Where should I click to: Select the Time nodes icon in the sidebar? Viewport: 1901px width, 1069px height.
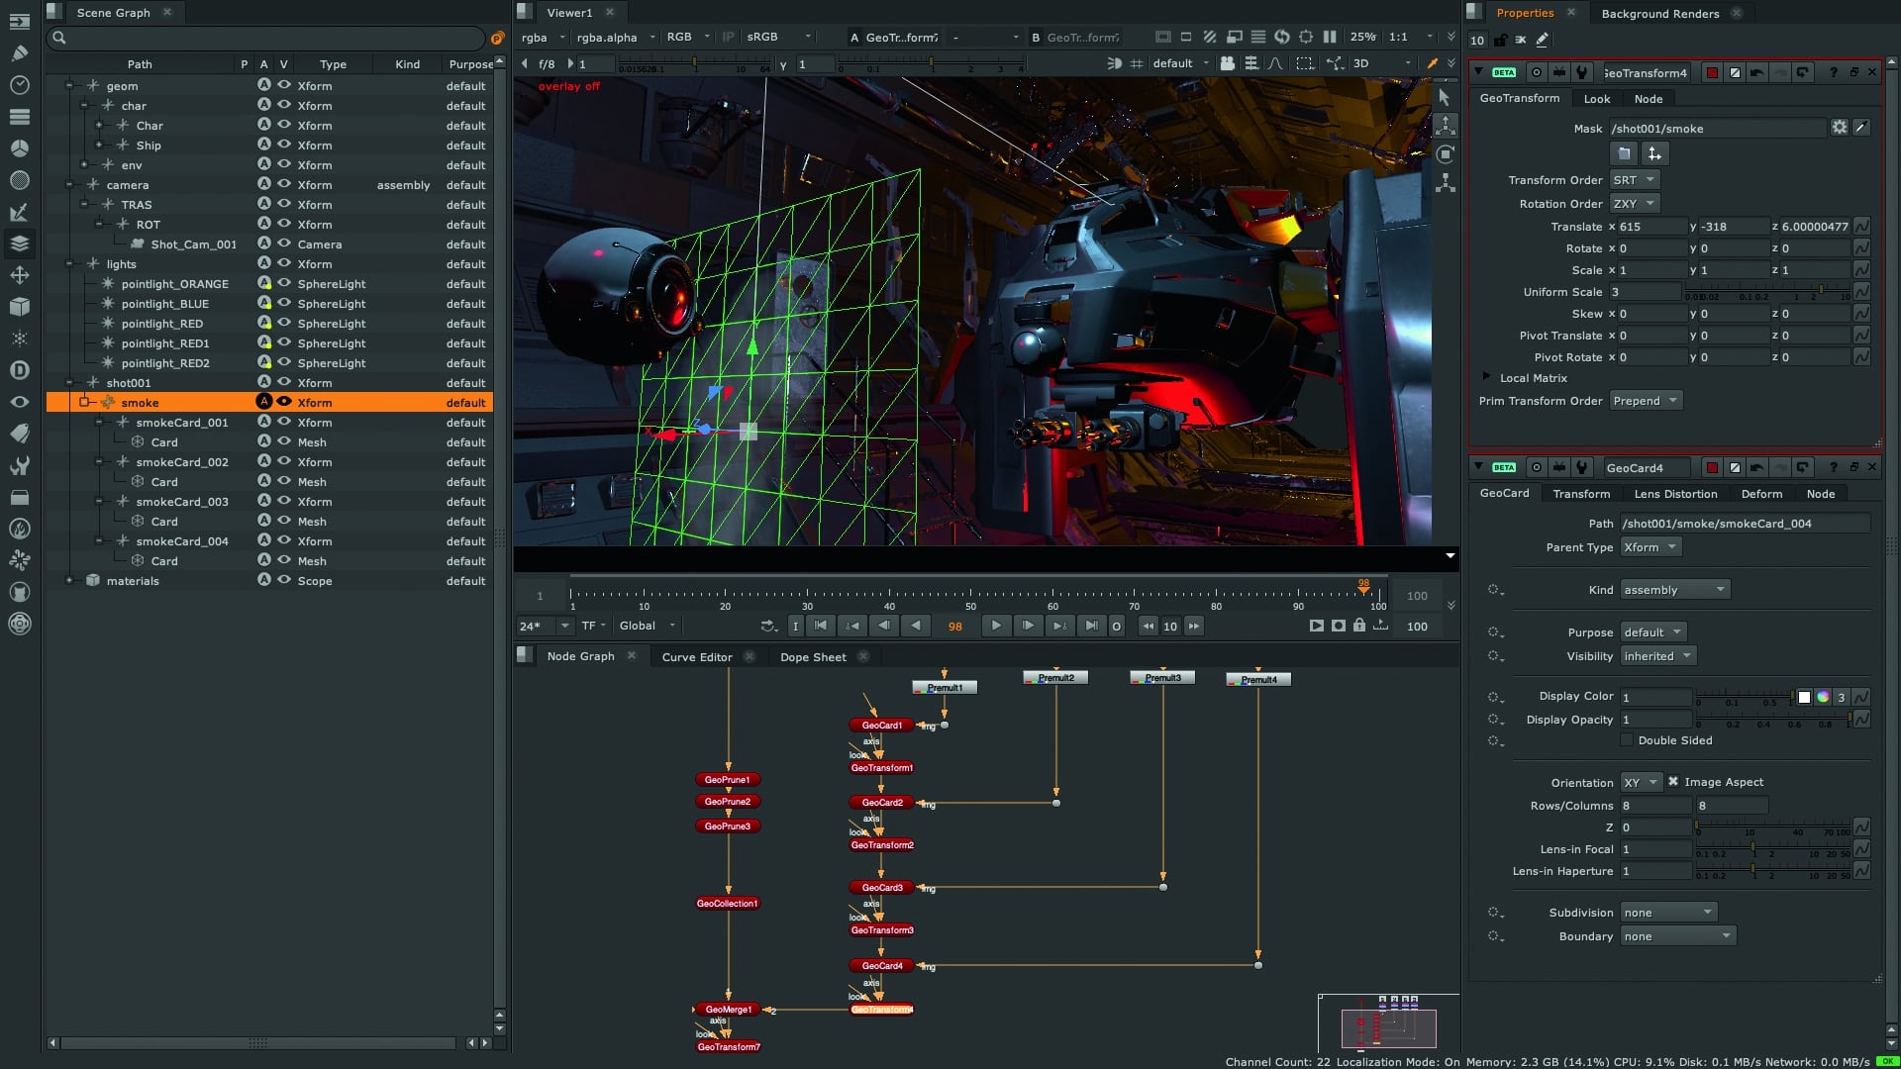tap(18, 82)
